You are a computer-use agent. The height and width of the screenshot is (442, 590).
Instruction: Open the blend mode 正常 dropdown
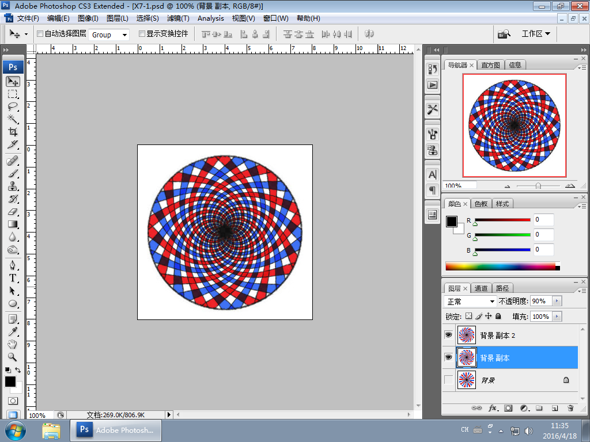click(x=471, y=302)
